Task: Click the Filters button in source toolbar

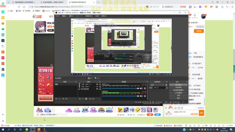Action: click(98, 78)
